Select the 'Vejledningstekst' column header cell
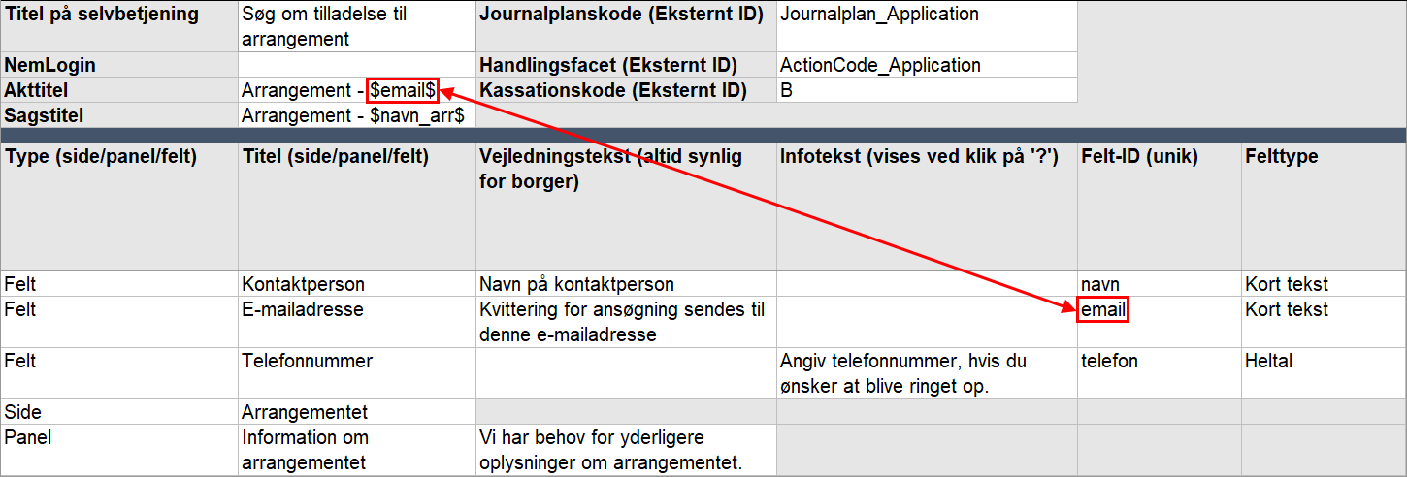Screen dimensions: 1407x477 click(625, 207)
